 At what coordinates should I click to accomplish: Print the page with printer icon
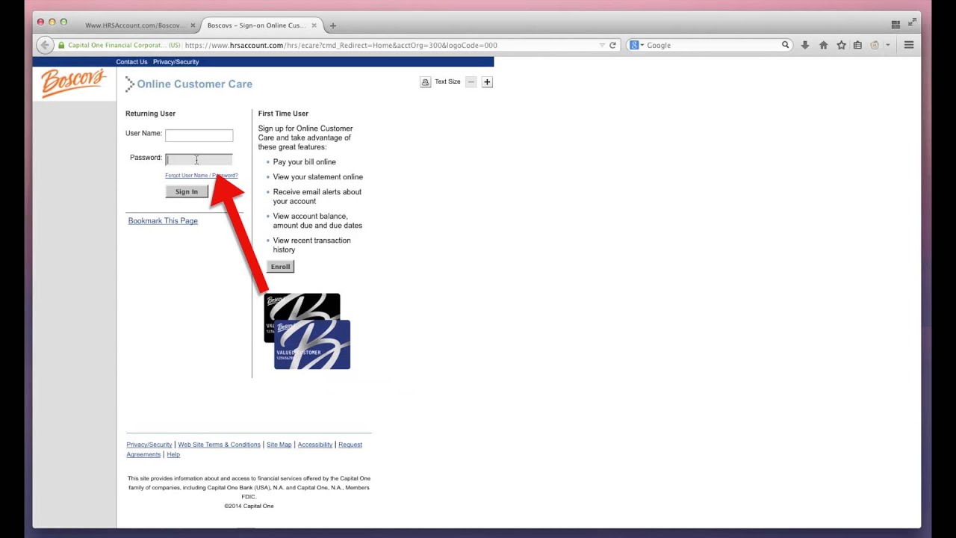coord(426,82)
